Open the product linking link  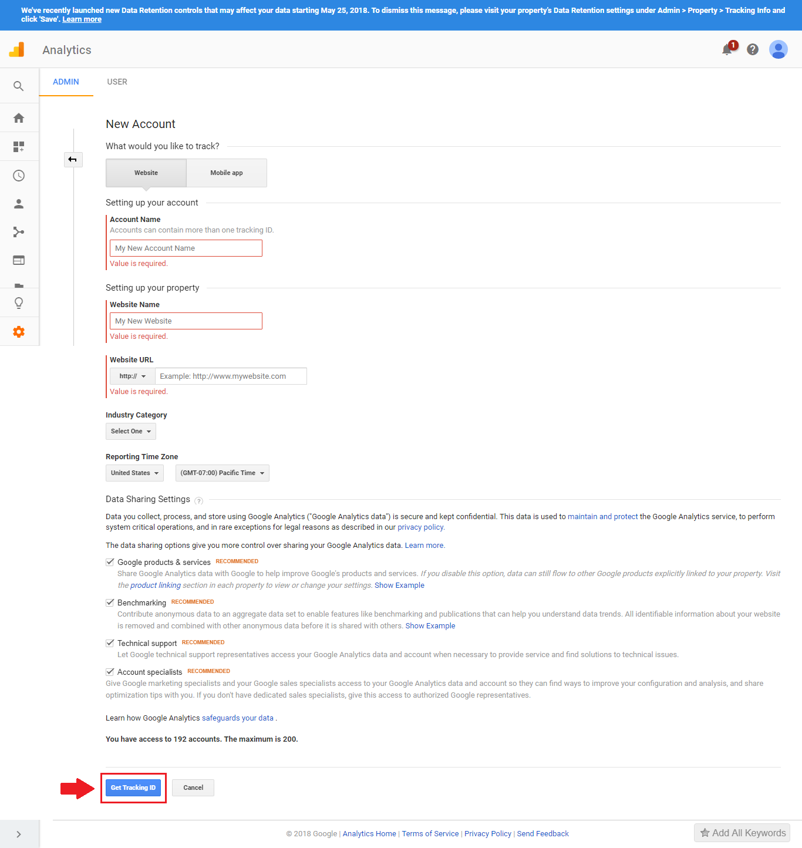(x=156, y=585)
